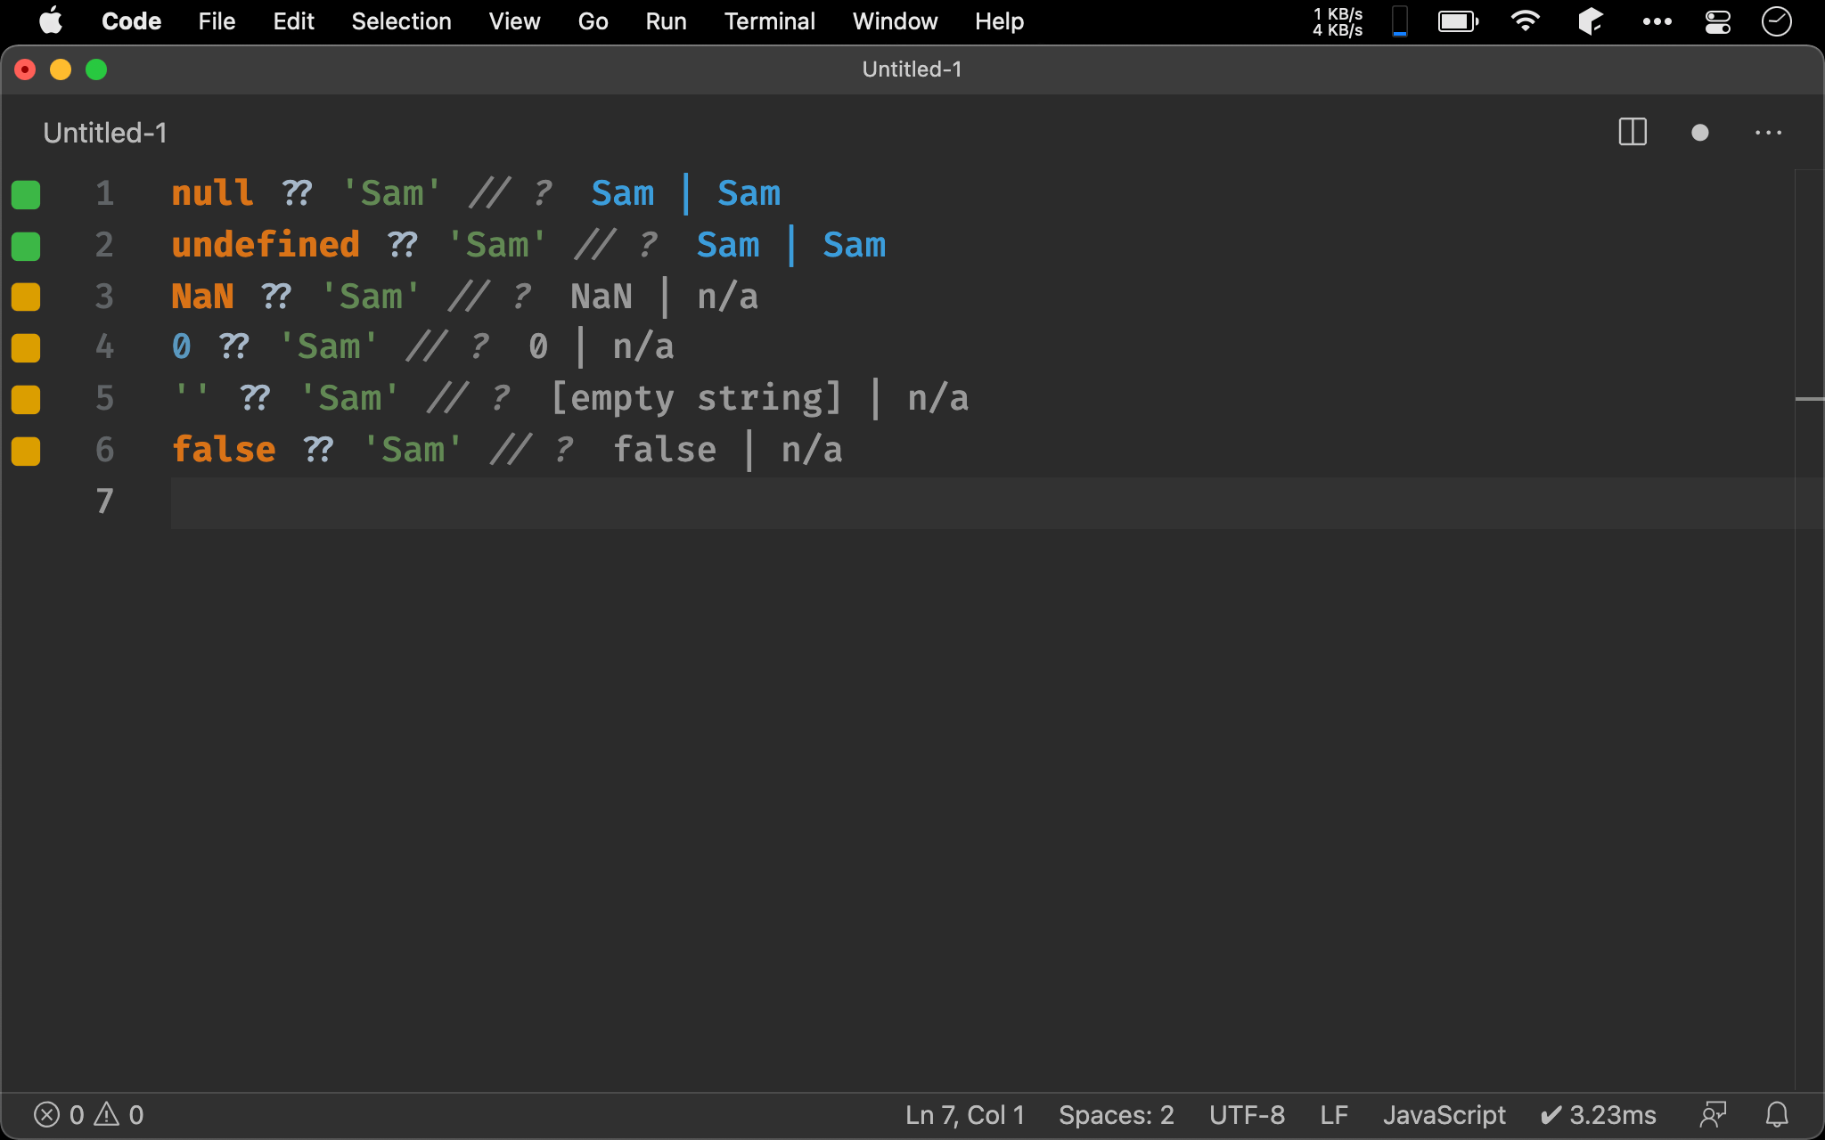
Task: Open the Spaces: 2 indentation selector
Action: point(1116,1114)
